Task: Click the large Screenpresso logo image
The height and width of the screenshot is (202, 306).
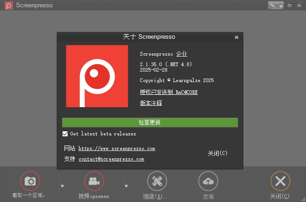Action: click(x=97, y=76)
